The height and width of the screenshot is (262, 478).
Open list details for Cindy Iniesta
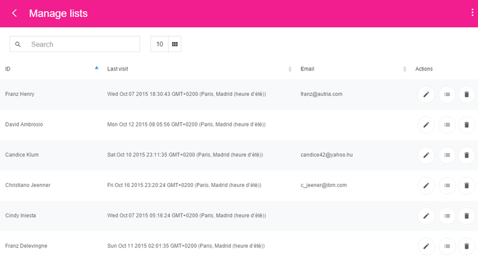click(447, 216)
